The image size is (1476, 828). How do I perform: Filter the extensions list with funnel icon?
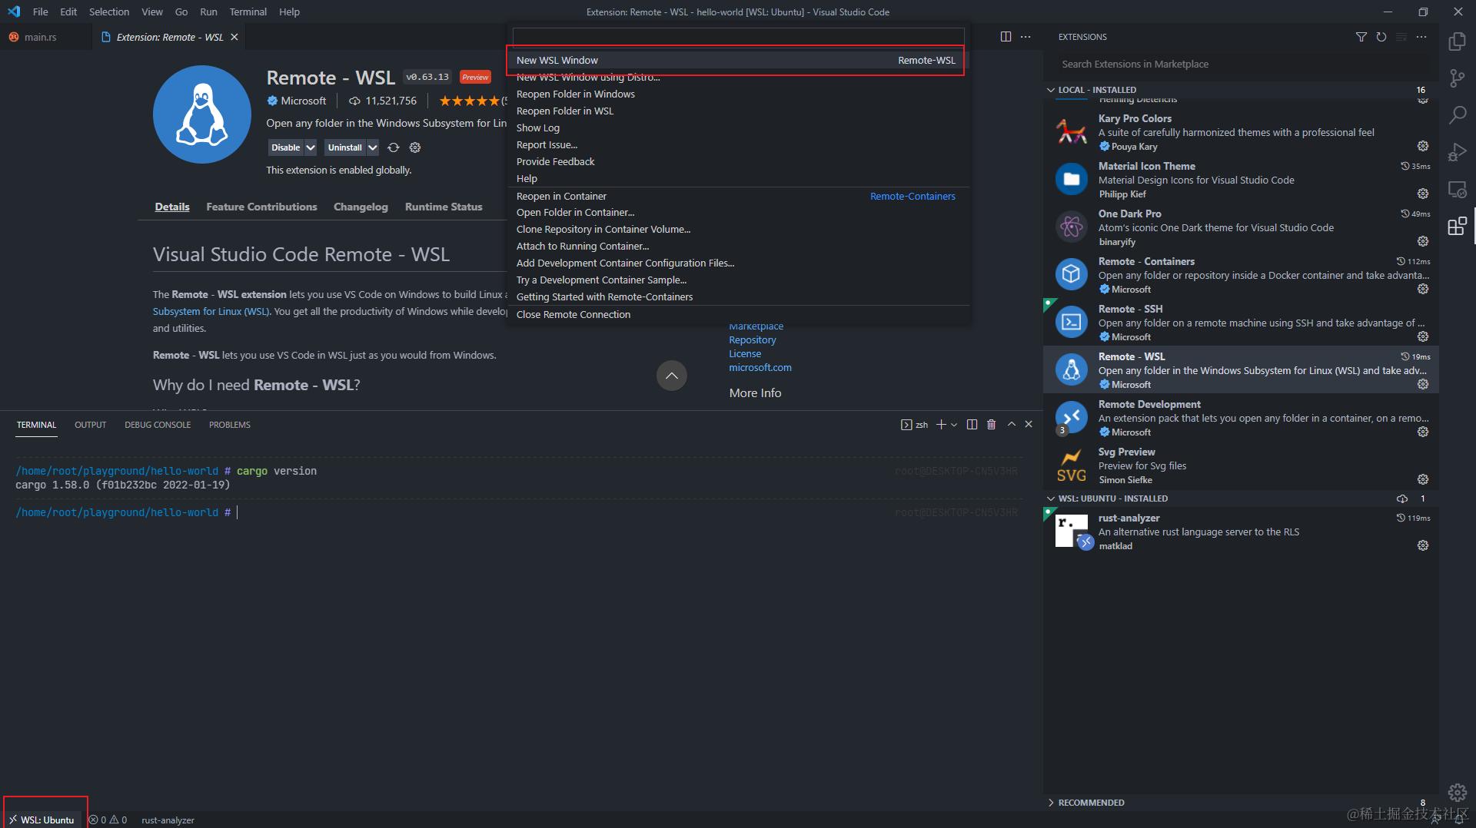point(1361,36)
